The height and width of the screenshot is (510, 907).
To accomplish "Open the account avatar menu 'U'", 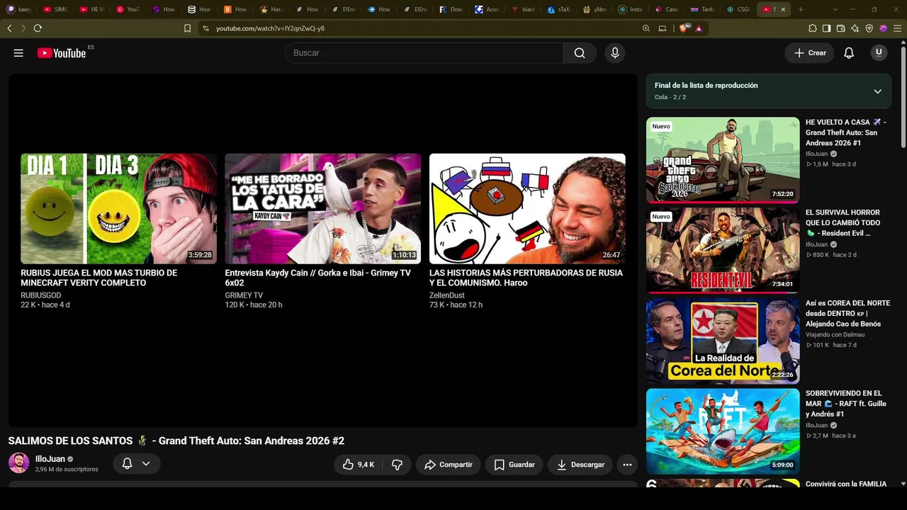I will coord(879,53).
